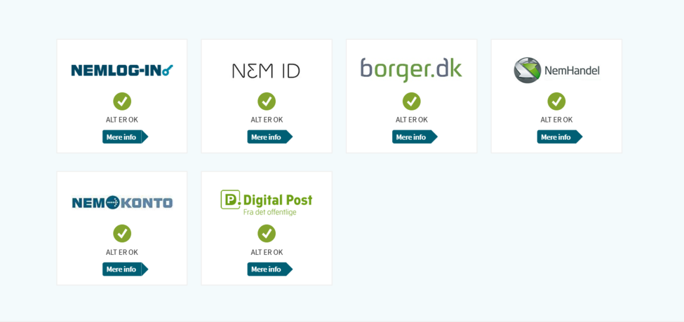Click the borger.dk logo

(411, 70)
